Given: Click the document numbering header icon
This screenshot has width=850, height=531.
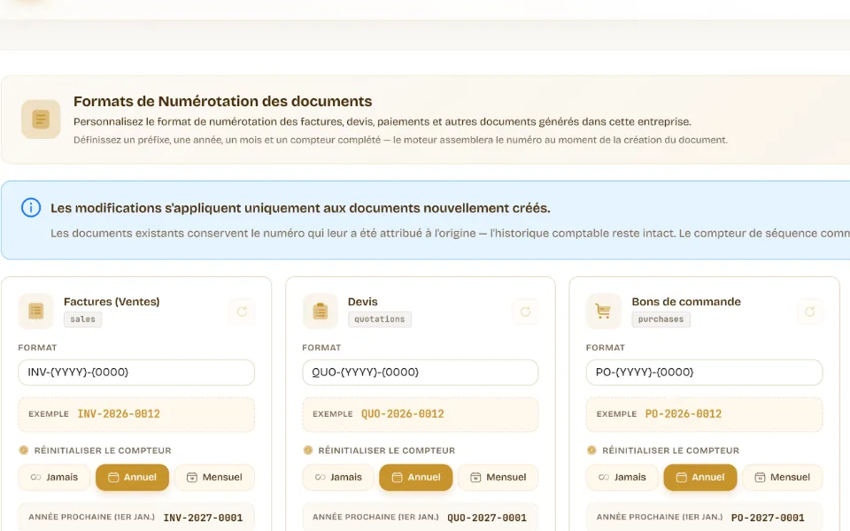Looking at the screenshot, I should coord(41,119).
